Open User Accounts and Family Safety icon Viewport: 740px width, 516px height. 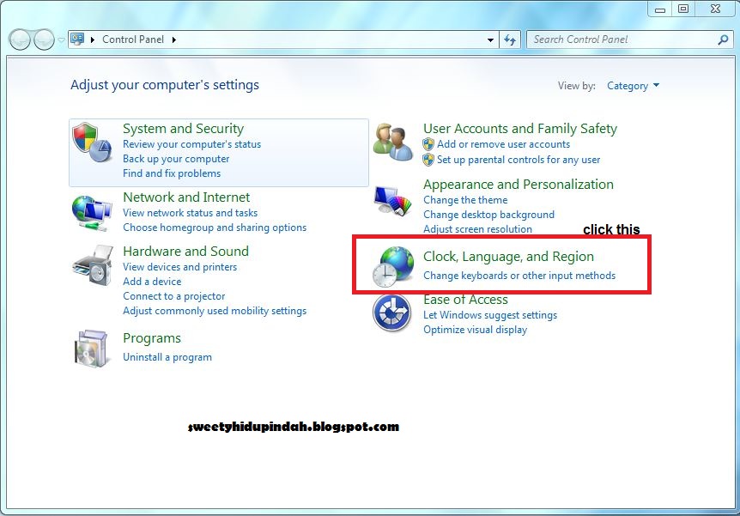392,140
